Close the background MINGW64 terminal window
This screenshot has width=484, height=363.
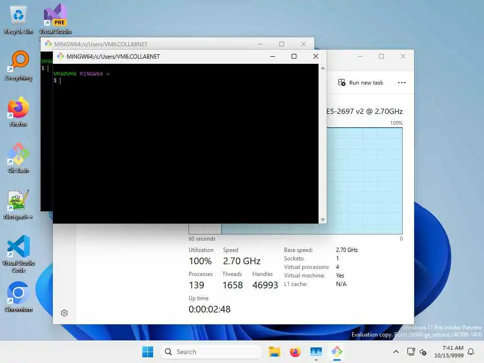(303, 44)
